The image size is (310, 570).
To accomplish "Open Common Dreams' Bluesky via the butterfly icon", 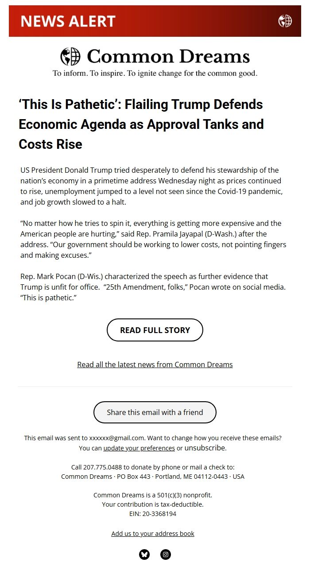I will click(x=144, y=554).
